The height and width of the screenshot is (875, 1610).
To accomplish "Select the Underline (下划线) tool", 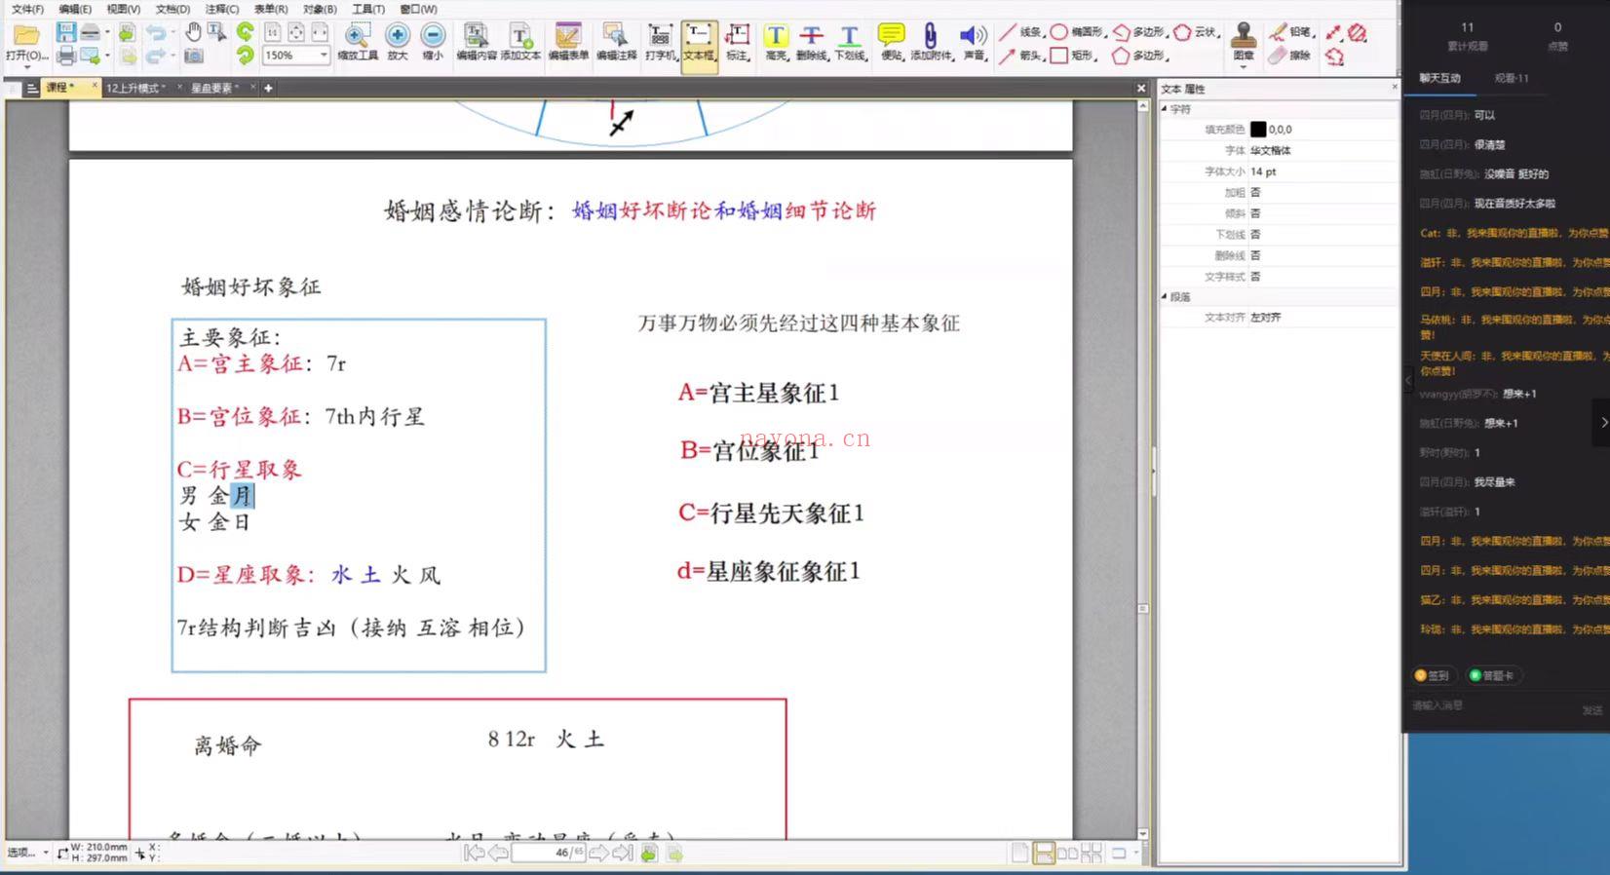I will [x=850, y=42].
